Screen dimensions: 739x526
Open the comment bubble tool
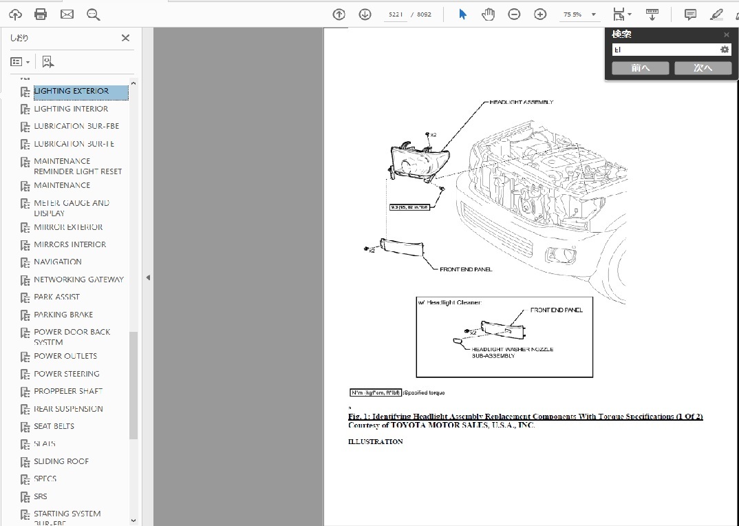[x=690, y=14]
